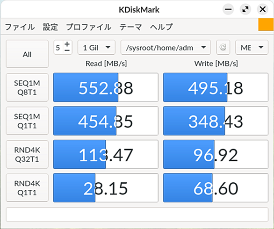Click SEQ1M Q1T1 write result 348.43
This screenshot has height=229, width=274.
click(x=216, y=121)
